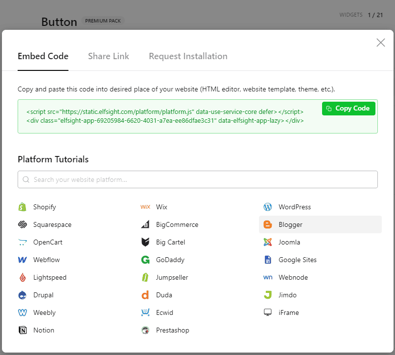Click the Weebly W icon

tap(23, 312)
